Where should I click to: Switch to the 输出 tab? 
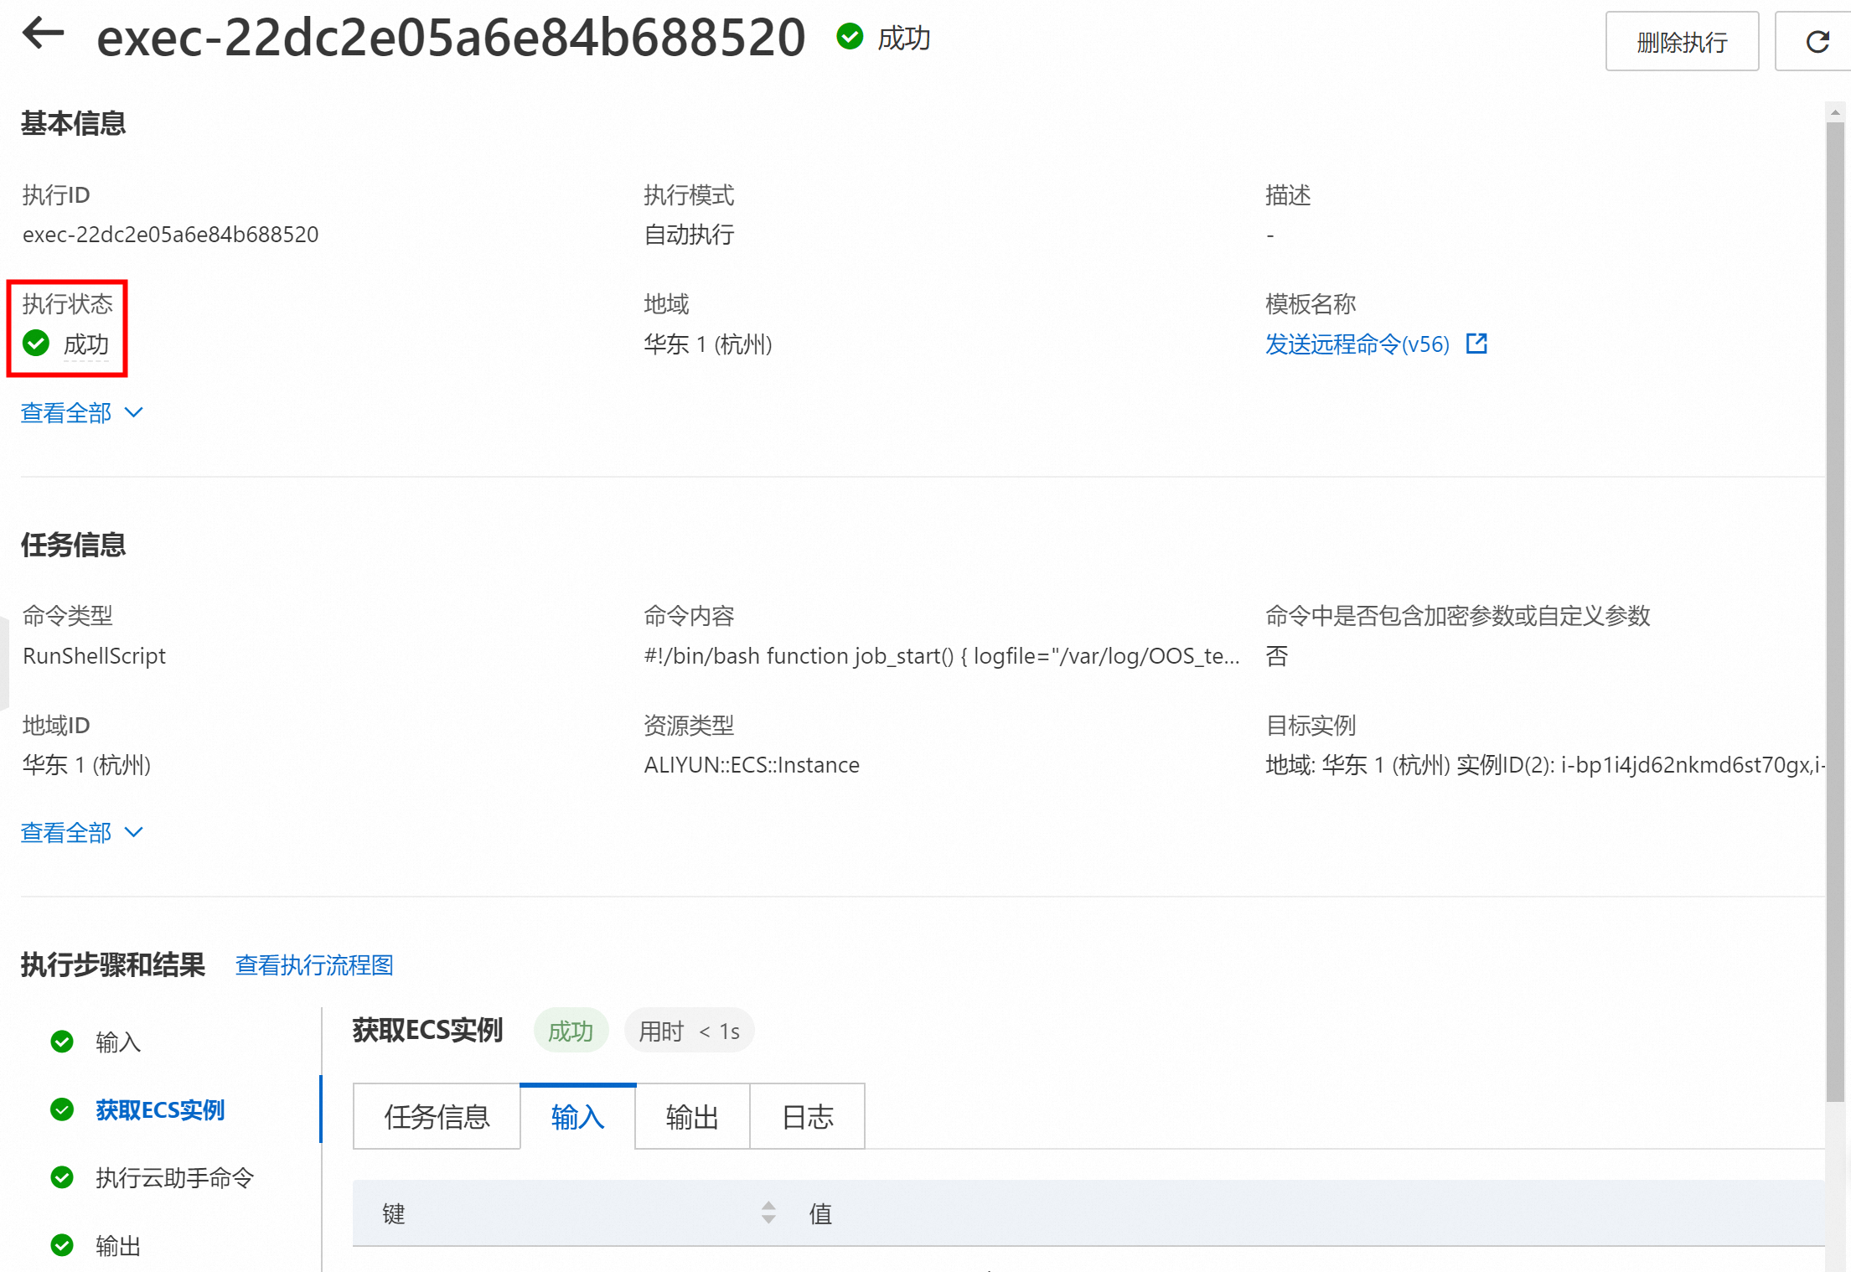coord(692,1117)
